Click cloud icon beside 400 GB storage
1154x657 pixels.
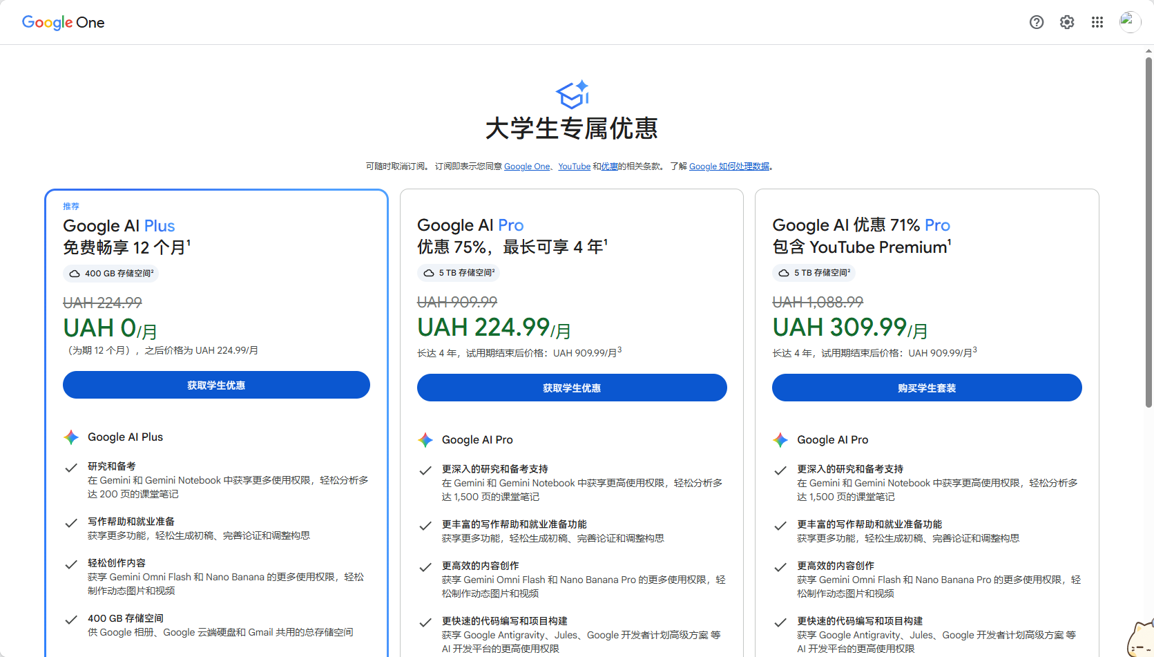click(x=75, y=274)
